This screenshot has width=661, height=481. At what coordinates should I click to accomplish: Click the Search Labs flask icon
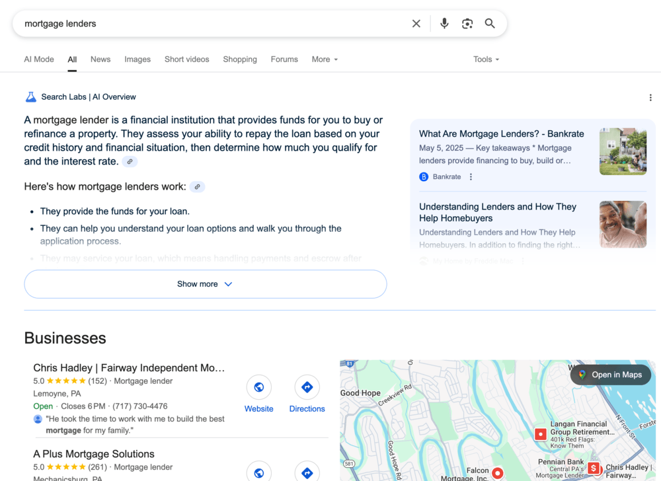point(31,97)
